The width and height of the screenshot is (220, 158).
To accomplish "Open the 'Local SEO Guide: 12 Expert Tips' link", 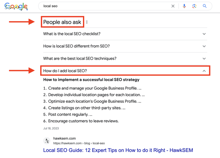I will pyautogui.click(x=118, y=150).
